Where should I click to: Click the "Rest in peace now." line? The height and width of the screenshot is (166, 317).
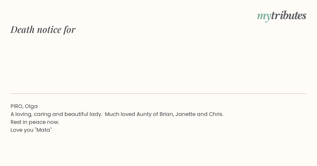tap(35, 122)
